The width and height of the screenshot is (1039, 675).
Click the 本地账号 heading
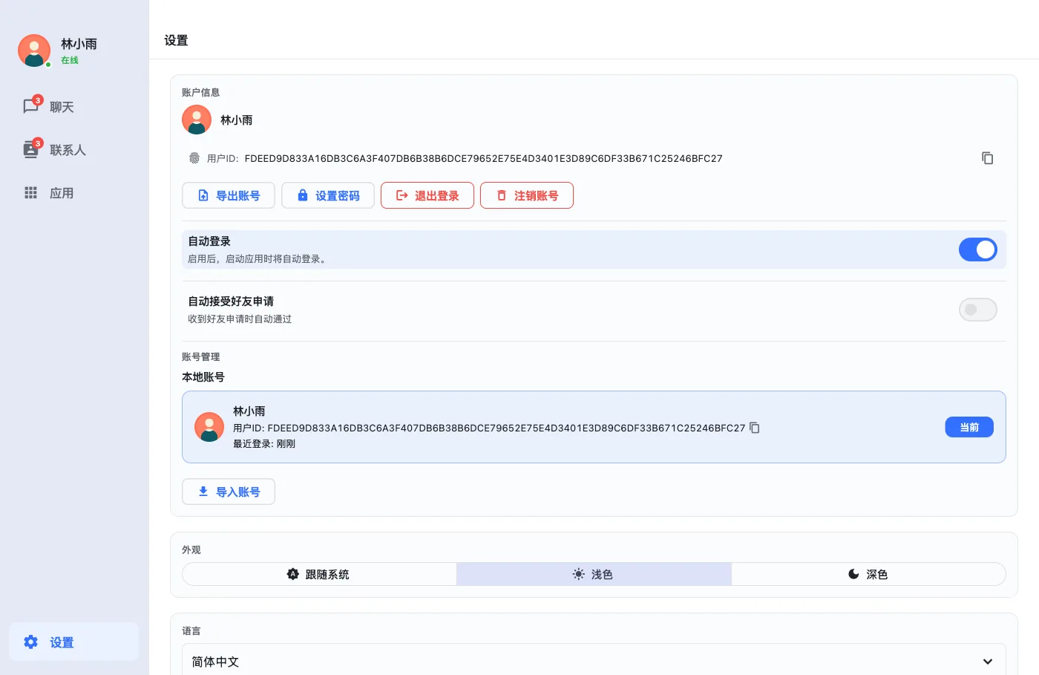click(x=203, y=376)
